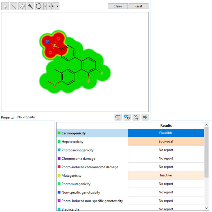
Task: Click the scrollbar down arrow
Action: pyautogui.click(x=206, y=208)
